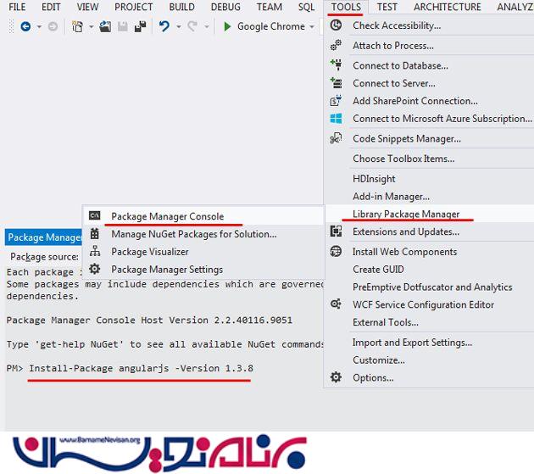Click the Connect to Database icon
The width and height of the screenshot is (534, 474).
click(x=336, y=65)
